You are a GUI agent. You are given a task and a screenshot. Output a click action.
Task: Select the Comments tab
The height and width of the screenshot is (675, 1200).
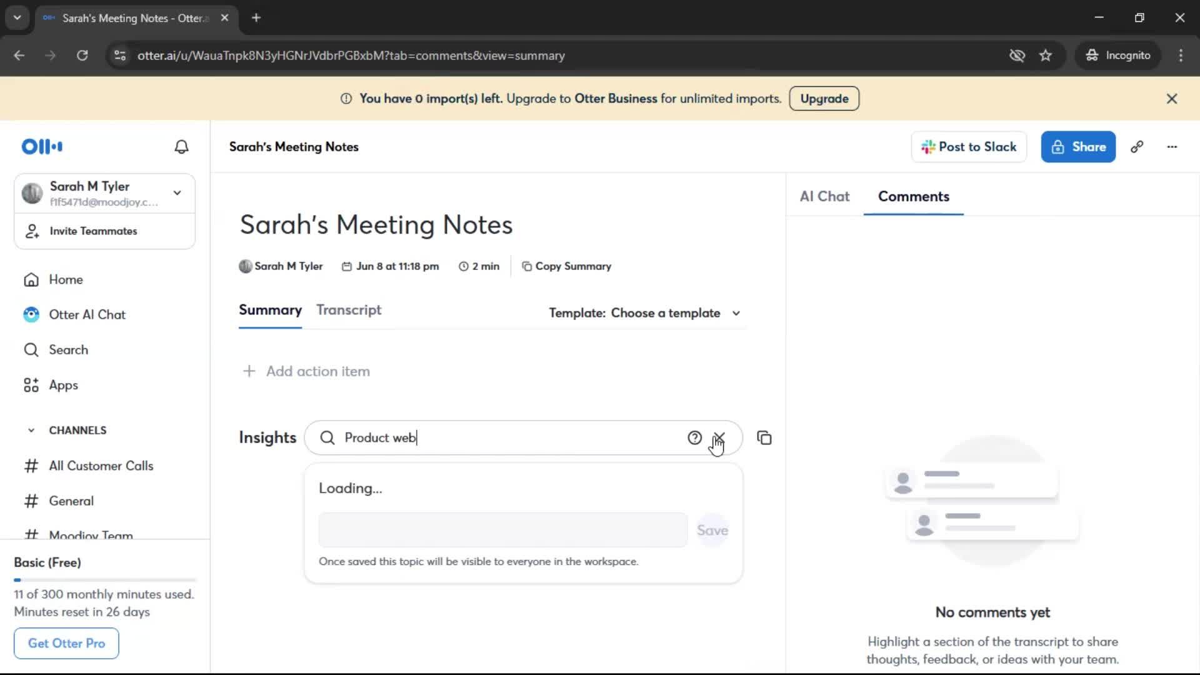[x=913, y=197]
